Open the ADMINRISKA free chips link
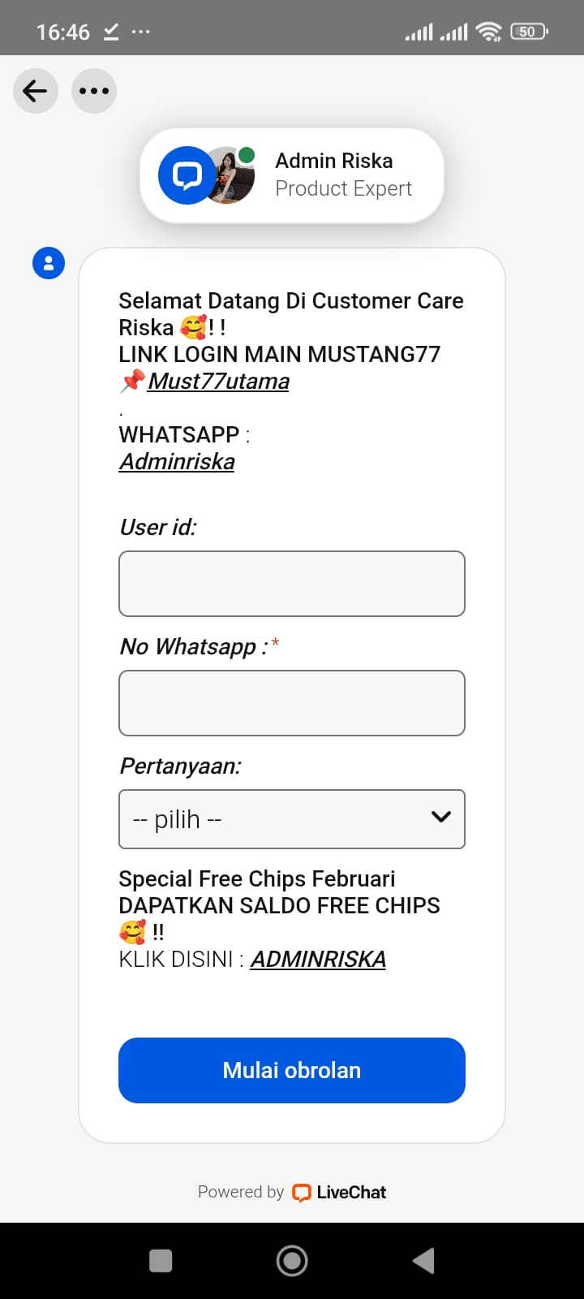This screenshot has height=1299, width=584. coord(318,959)
